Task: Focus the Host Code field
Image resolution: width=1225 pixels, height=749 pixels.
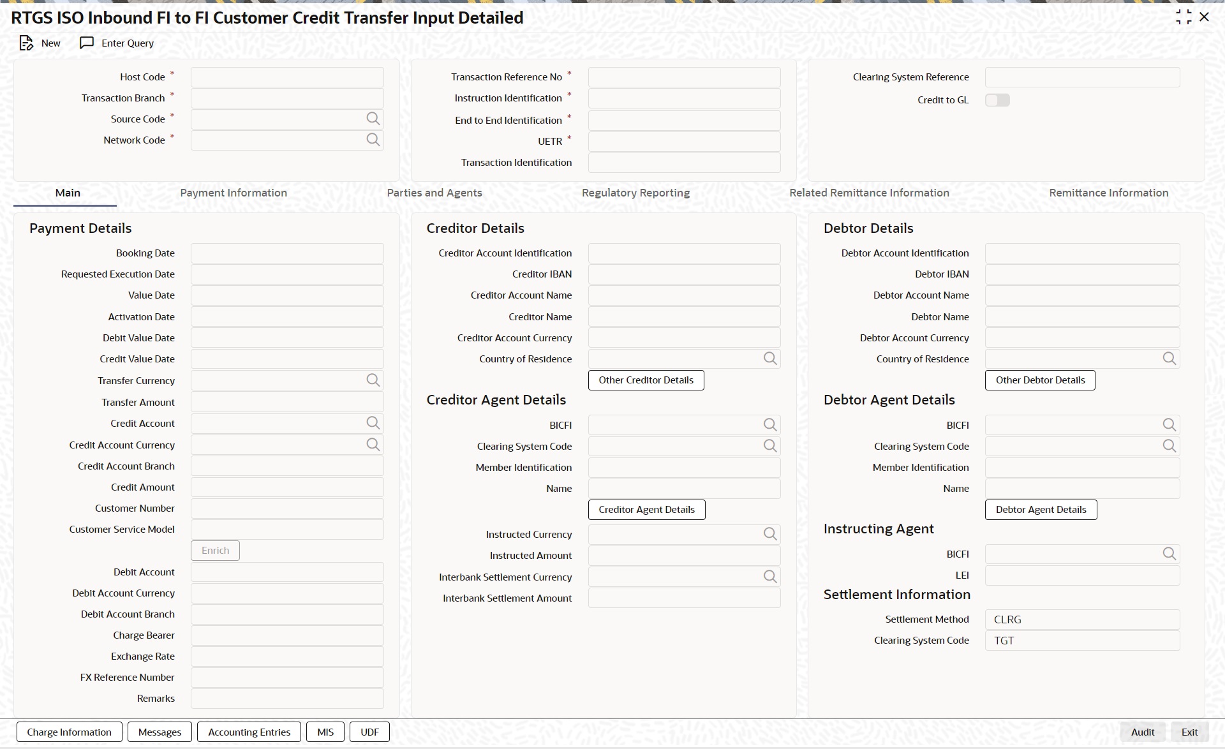Action: pos(287,77)
